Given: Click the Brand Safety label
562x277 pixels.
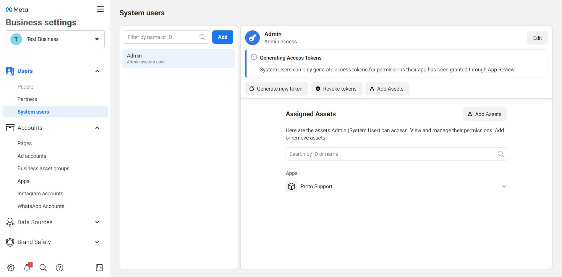Looking at the screenshot, I should [x=34, y=242].
